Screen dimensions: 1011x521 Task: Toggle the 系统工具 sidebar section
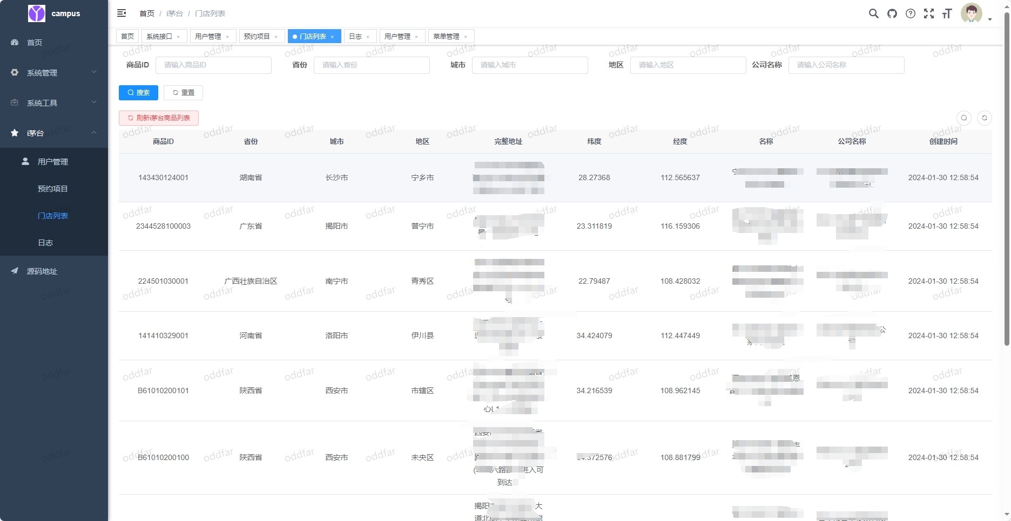point(54,102)
